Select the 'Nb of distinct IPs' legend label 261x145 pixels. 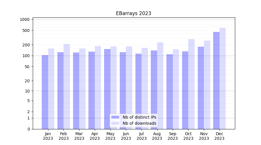(139, 117)
